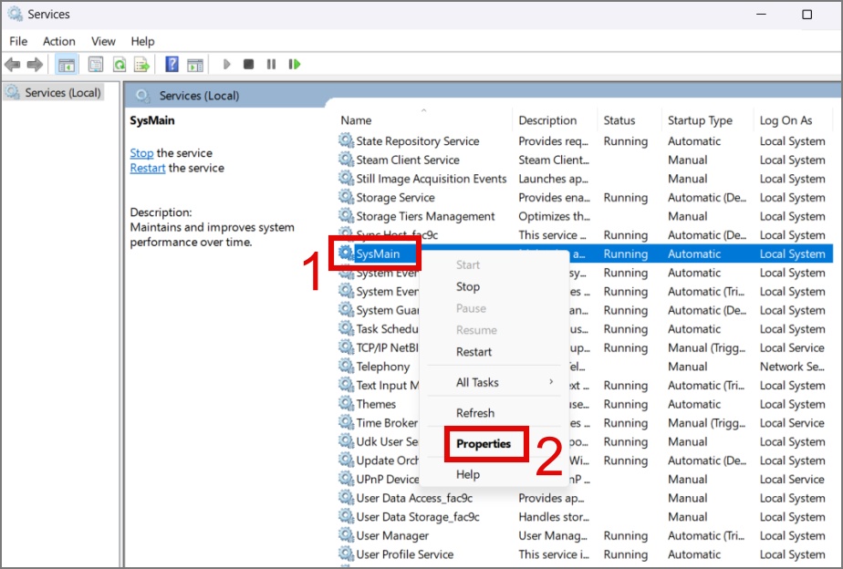This screenshot has height=569, width=843.
Task: Sort by the Status column header
Action: (x=619, y=120)
